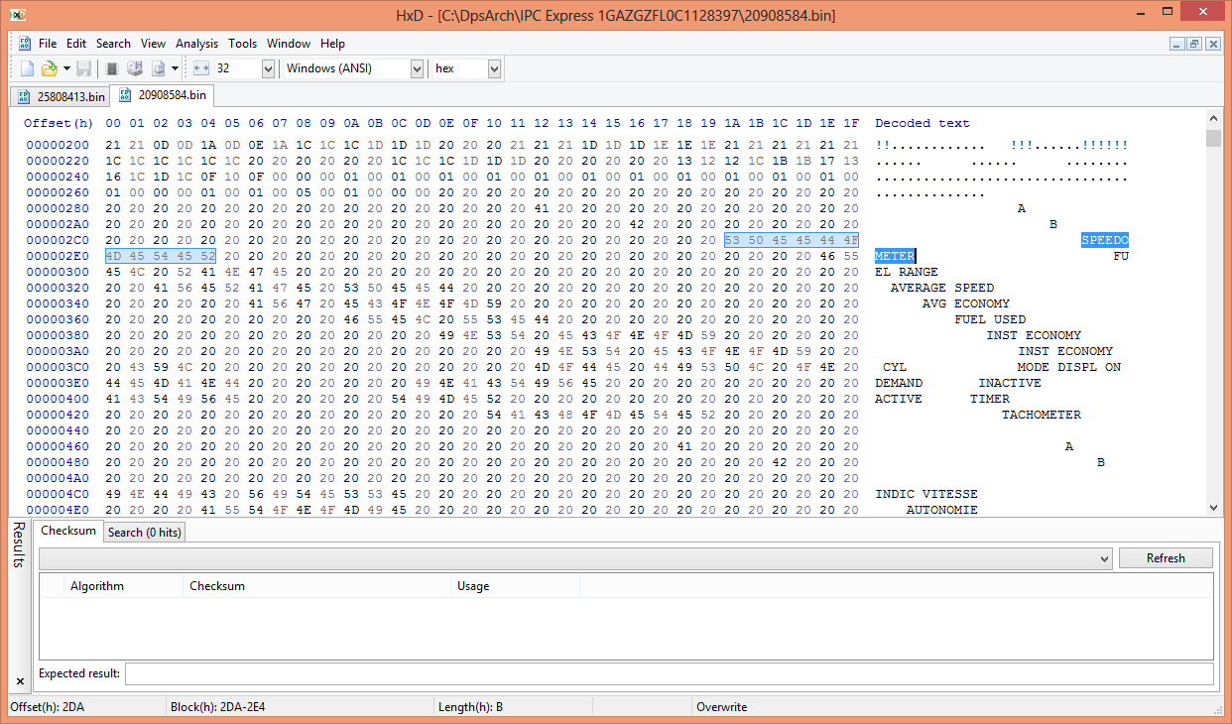Open the View menu
This screenshot has width=1232, height=724.
click(153, 44)
